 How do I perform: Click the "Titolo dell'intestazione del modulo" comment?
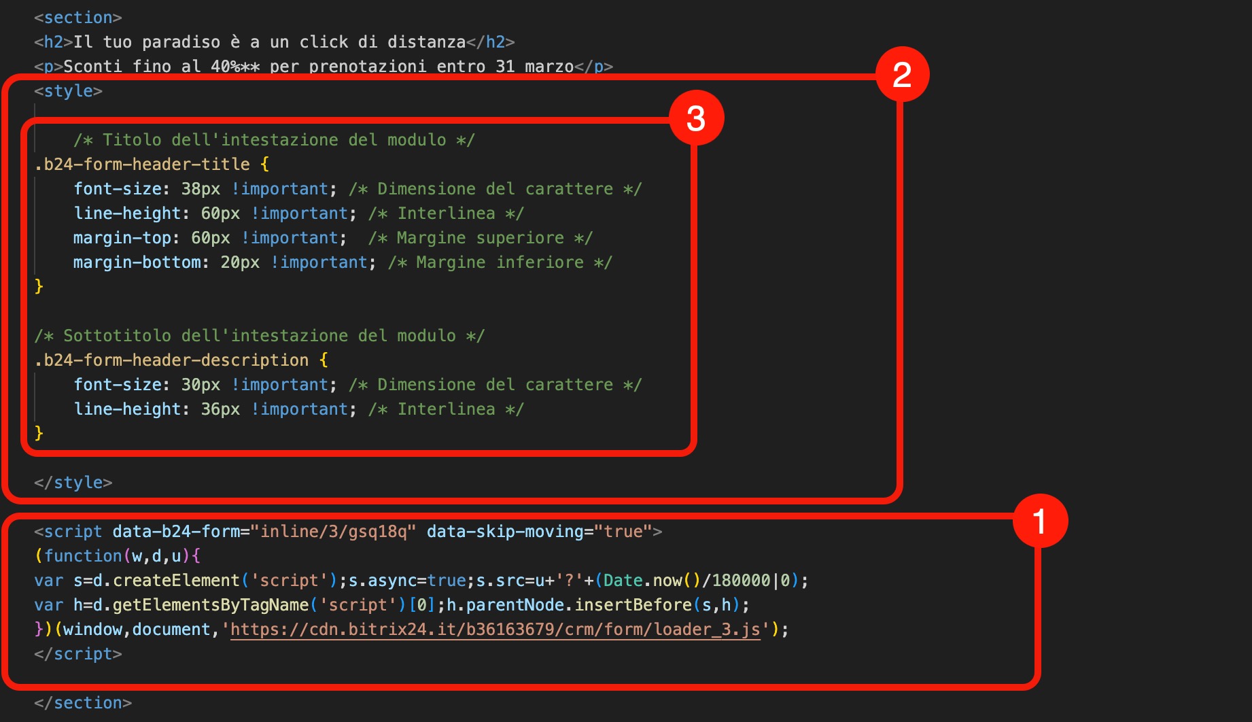point(274,140)
